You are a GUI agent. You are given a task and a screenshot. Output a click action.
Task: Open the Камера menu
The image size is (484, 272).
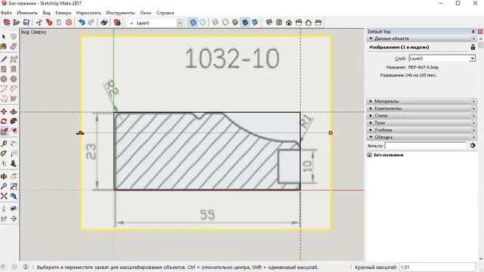(x=64, y=13)
